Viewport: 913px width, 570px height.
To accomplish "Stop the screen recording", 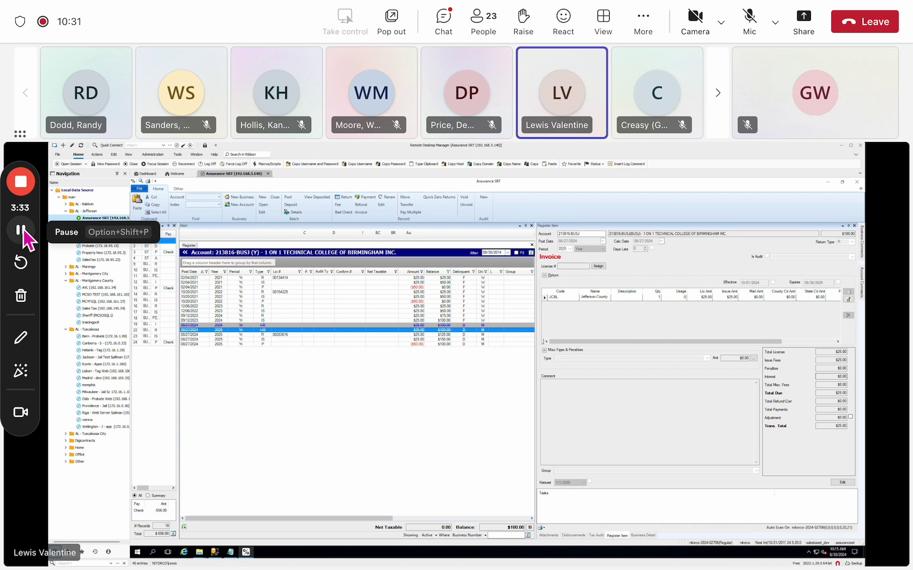I will pyautogui.click(x=21, y=182).
